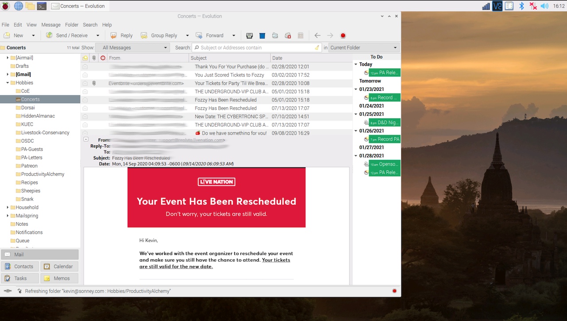Print the selected message
The image size is (567, 321).
[249, 35]
